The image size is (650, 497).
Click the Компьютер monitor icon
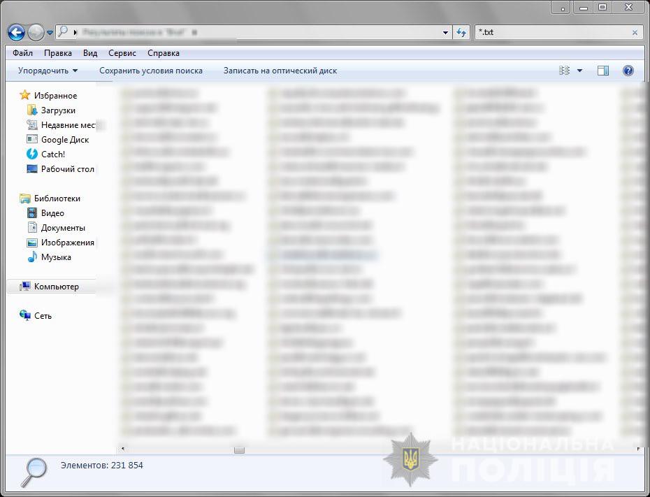click(x=25, y=287)
